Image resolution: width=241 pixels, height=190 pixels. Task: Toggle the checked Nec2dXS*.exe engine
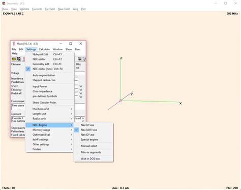tap(94, 130)
